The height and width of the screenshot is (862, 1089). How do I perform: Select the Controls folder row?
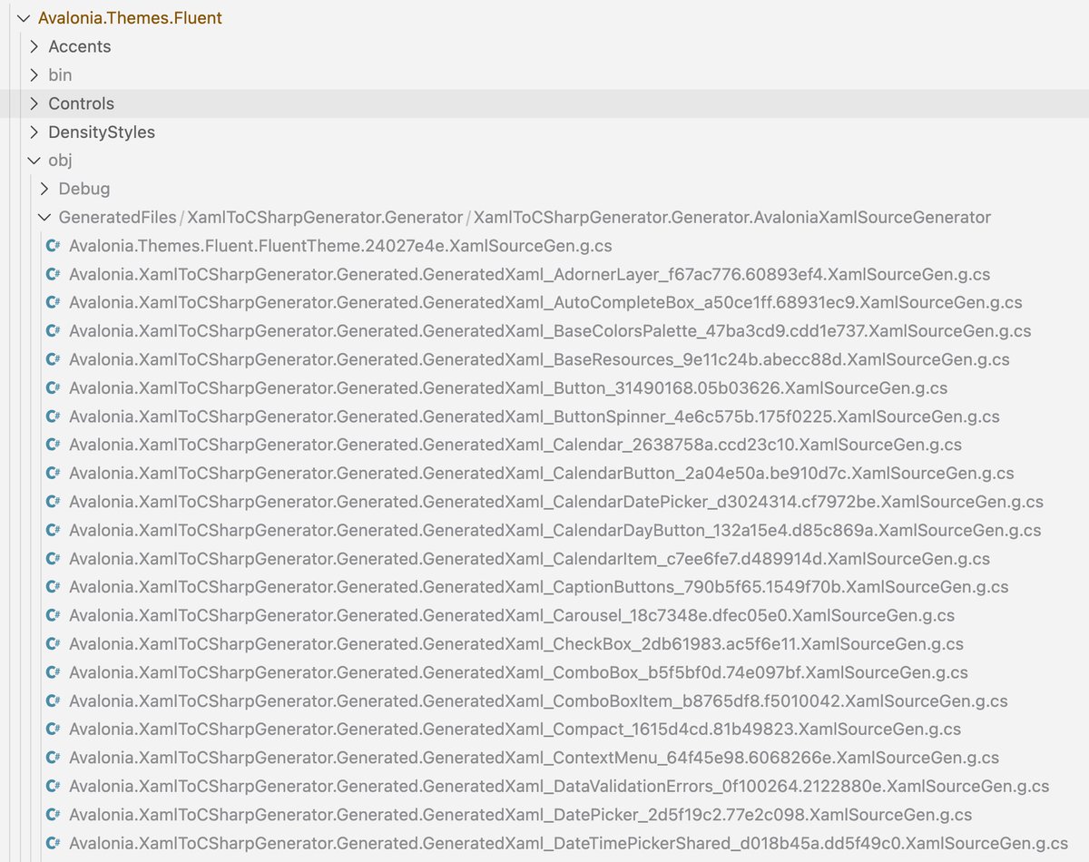coord(544,103)
